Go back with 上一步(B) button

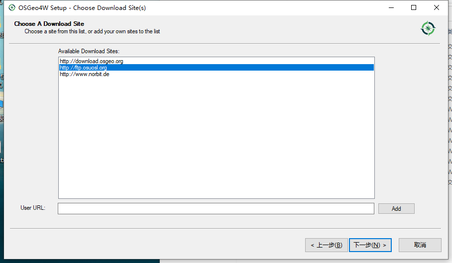click(x=327, y=245)
